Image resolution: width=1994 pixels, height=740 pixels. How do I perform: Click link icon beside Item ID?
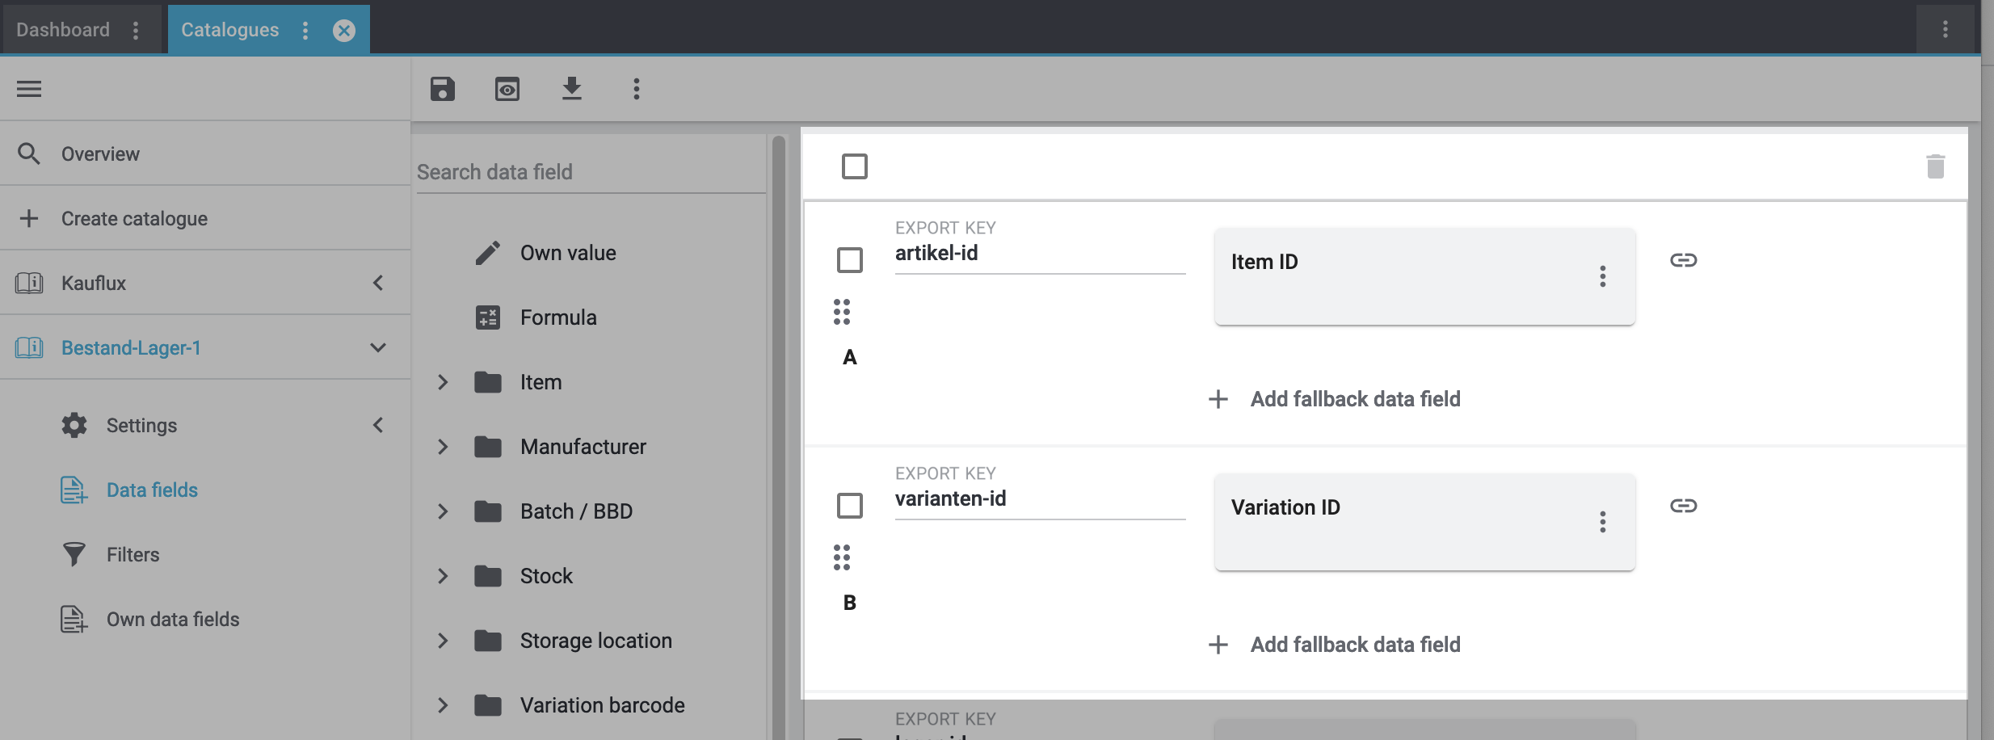[1683, 260]
